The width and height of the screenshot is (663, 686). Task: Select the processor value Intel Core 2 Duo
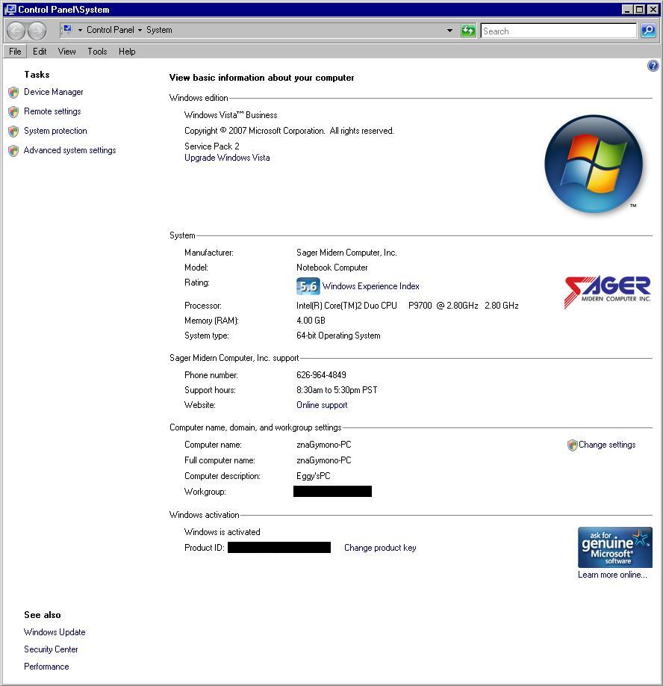pyautogui.click(x=408, y=306)
